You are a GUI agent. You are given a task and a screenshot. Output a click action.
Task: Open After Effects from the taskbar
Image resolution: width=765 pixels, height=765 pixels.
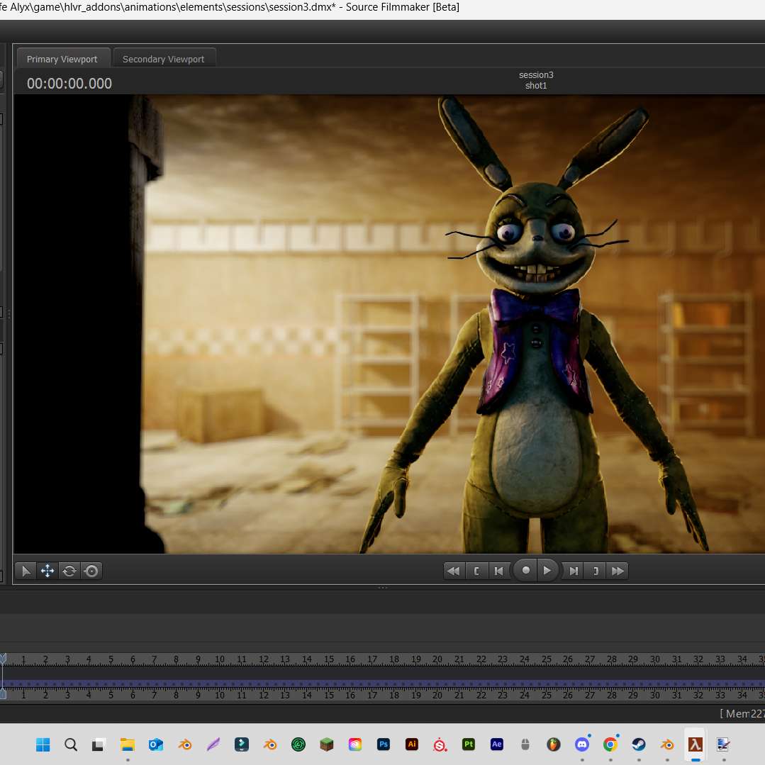(x=497, y=744)
